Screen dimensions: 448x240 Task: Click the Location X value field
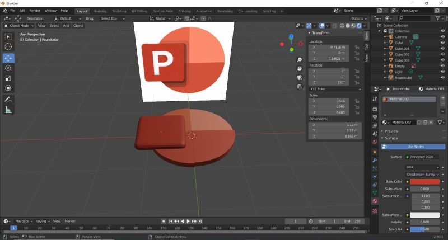[329, 47]
